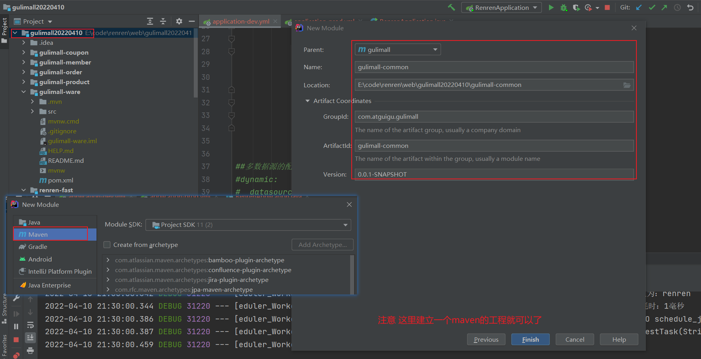Git Push green arrow icon
The image size is (701, 359).
[x=664, y=7]
